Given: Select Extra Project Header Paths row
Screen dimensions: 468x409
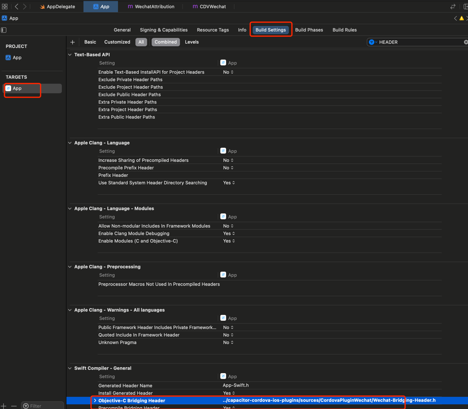Looking at the screenshot, I should tap(270, 109).
